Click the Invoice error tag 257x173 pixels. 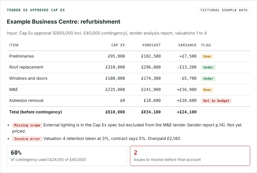pos(27,139)
